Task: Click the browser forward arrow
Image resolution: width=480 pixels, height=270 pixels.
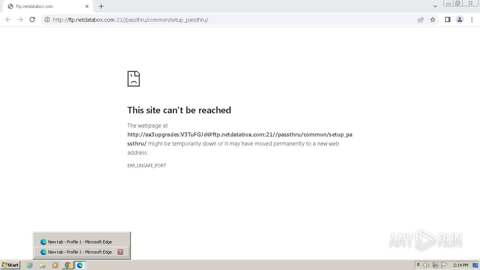Action: point(20,19)
